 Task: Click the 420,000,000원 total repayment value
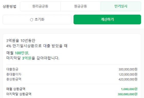[128, 79]
